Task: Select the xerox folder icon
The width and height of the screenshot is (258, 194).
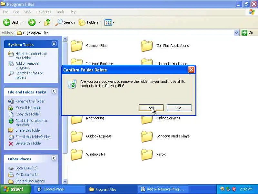Action: coord(147,155)
